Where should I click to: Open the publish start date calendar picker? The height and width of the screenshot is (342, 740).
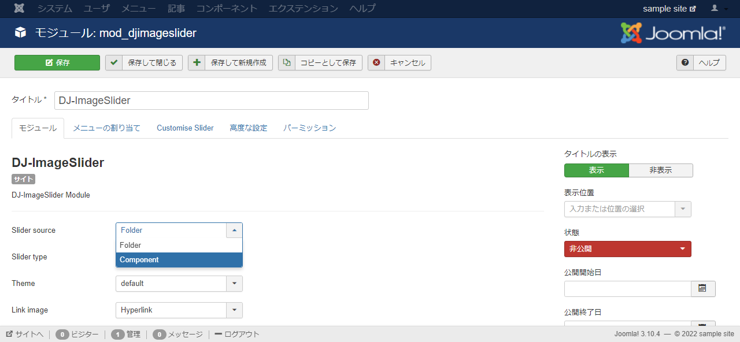point(702,289)
